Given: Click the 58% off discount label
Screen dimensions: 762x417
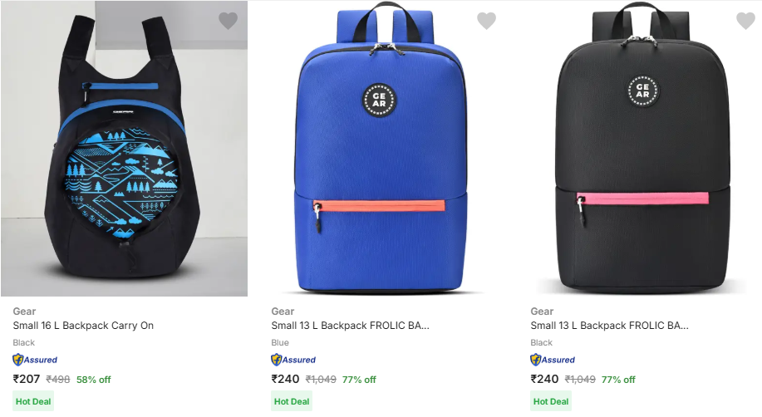Looking at the screenshot, I should 93,380.
